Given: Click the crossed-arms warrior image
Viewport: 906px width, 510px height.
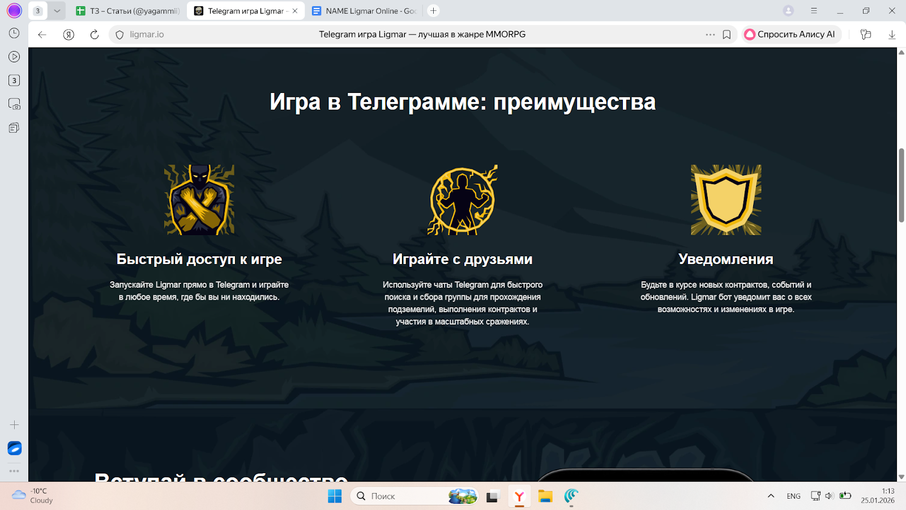Looking at the screenshot, I should point(199,200).
